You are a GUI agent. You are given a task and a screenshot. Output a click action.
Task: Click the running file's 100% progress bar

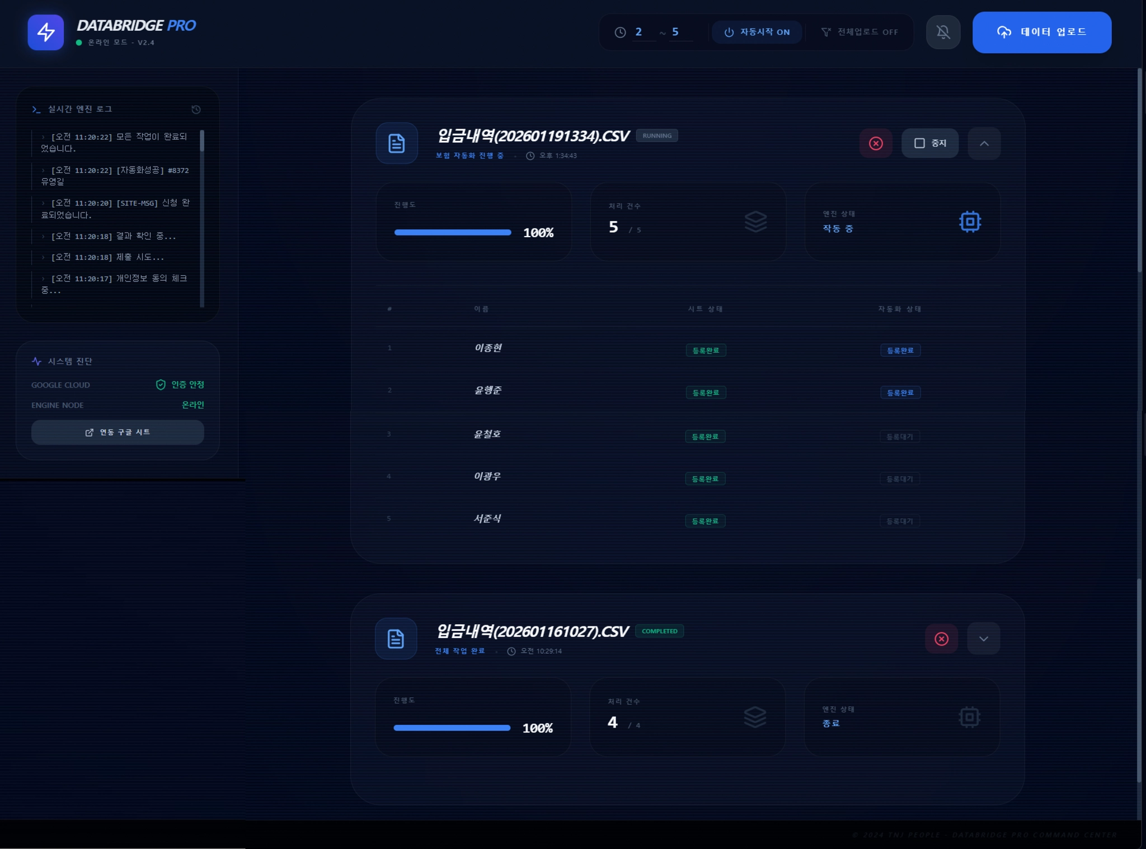[452, 233]
